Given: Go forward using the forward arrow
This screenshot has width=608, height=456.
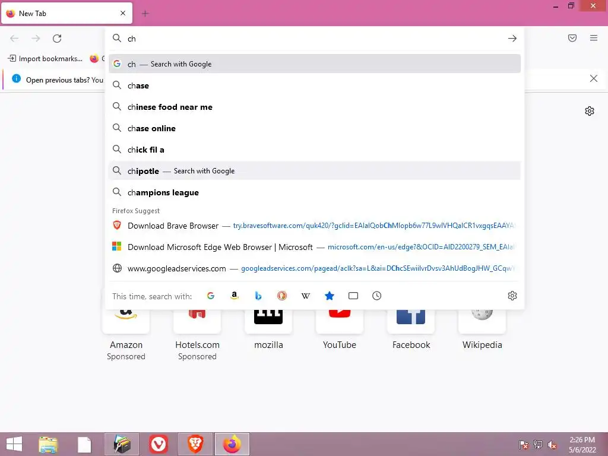Looking at the screenshot, I should 36,39.
